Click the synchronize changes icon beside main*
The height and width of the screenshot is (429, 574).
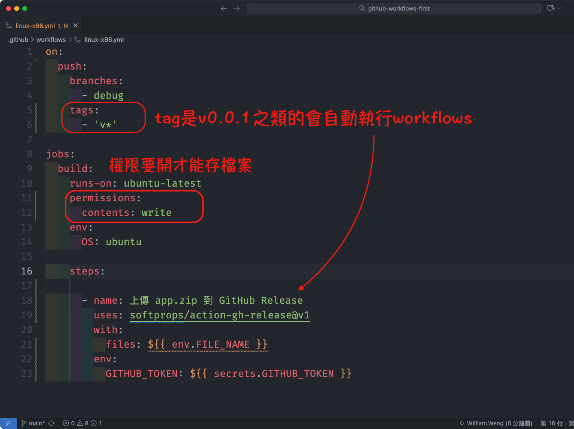(52, 423)
